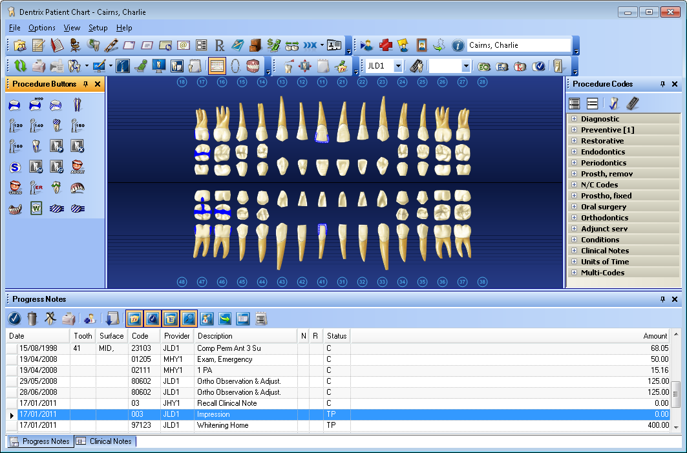Click the trash can delete icon in Progress Notes
The image size is (687, 453).
[x=32, y=318]
